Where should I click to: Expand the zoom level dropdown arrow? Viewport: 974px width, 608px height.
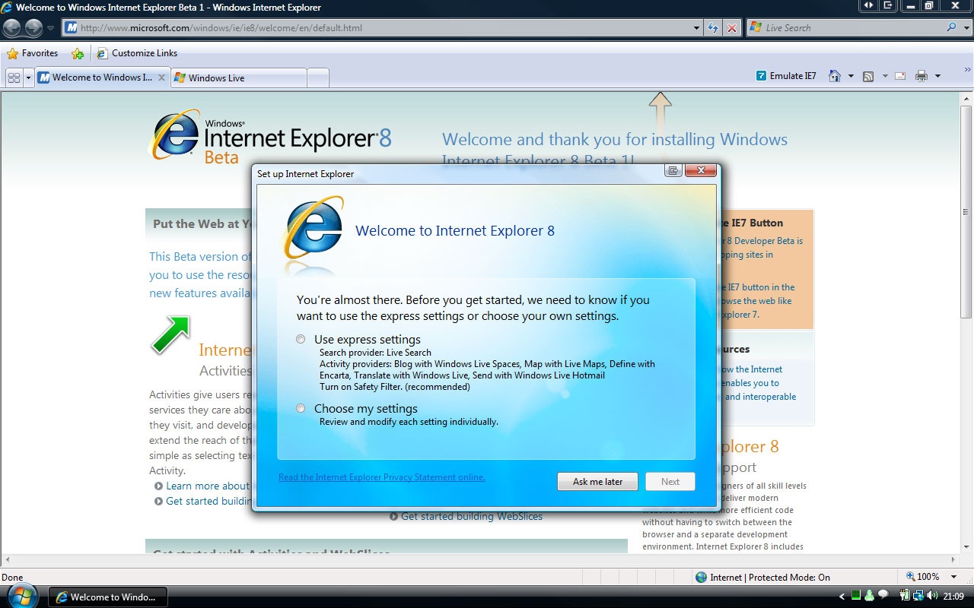point(954,577)
